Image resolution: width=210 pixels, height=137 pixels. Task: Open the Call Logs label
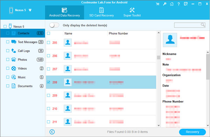(x=24, y=51)
